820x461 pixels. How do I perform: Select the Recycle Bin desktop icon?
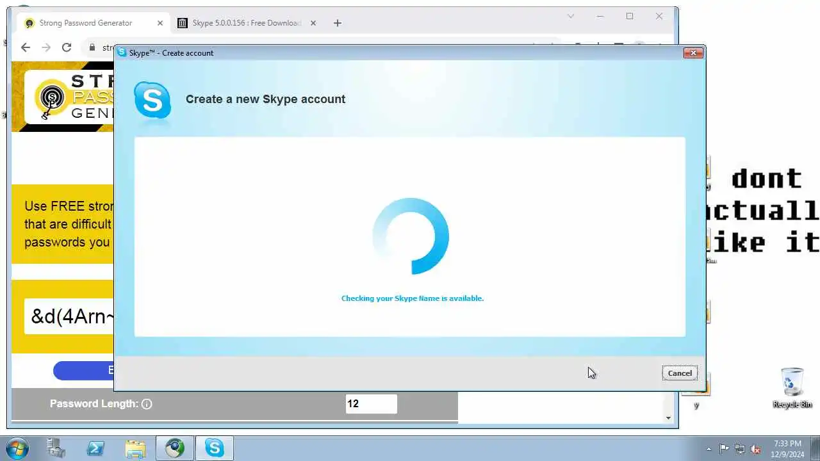(x=792, y=388)
